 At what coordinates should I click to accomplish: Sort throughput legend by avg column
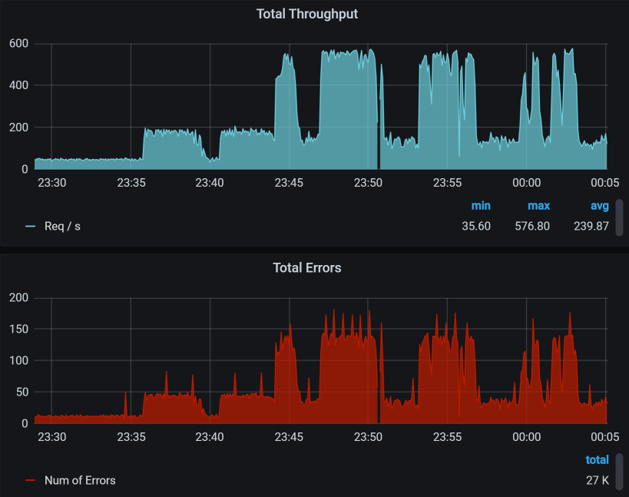pyautogui.click(x=600, y=206)
